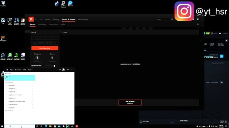
Task: Toggle the Camera icon in Controls
Action: [52, 58]
